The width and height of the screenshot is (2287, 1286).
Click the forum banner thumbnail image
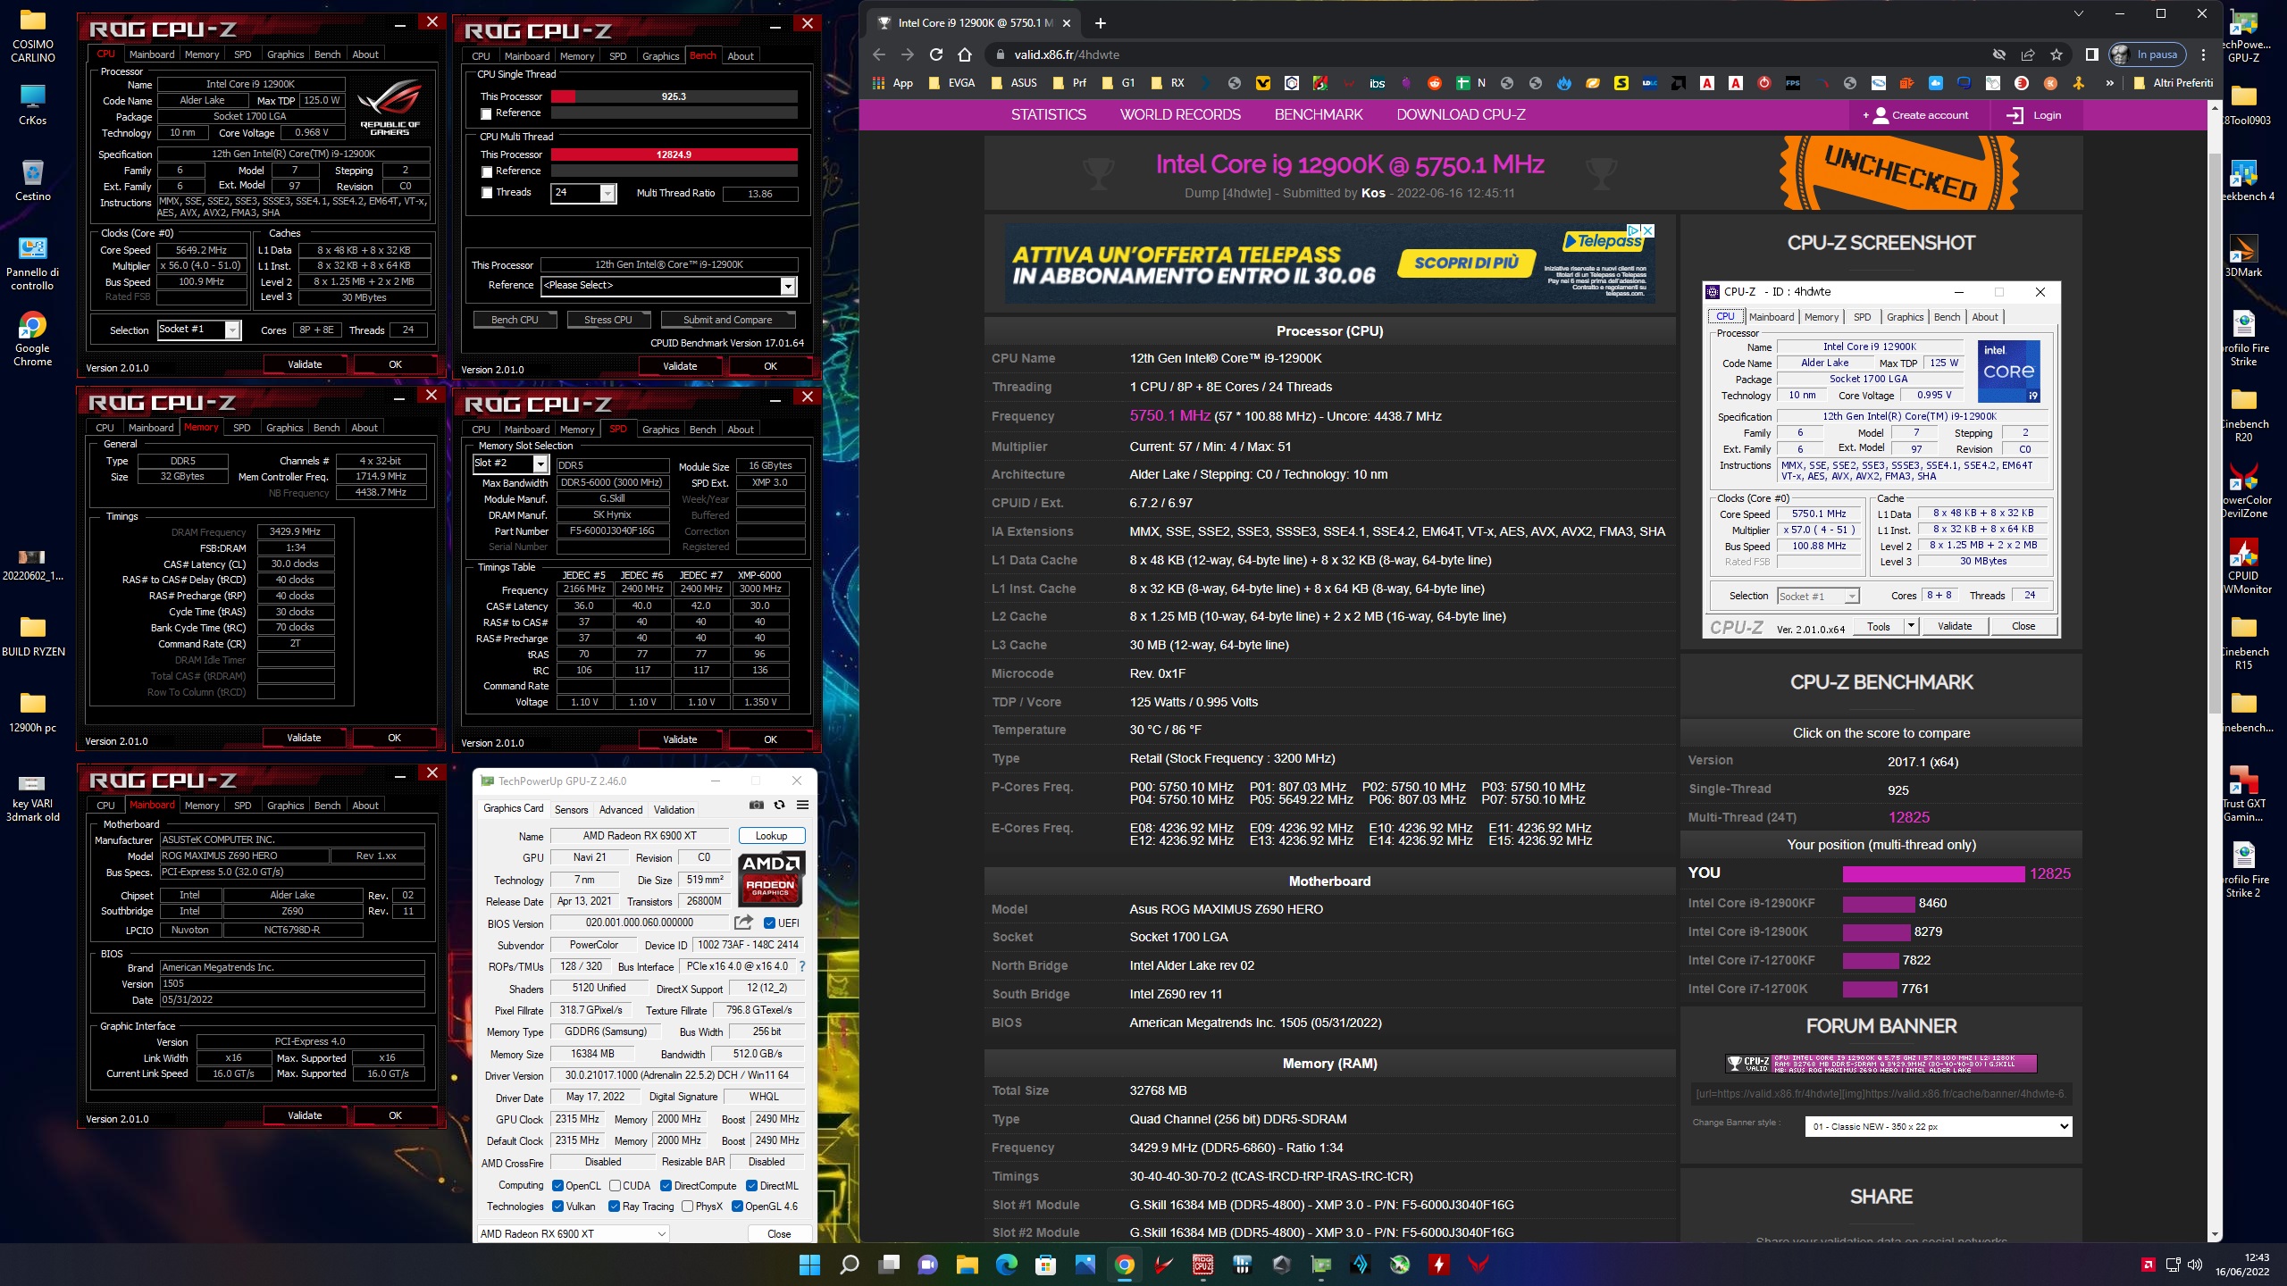click(1881, 1063)
